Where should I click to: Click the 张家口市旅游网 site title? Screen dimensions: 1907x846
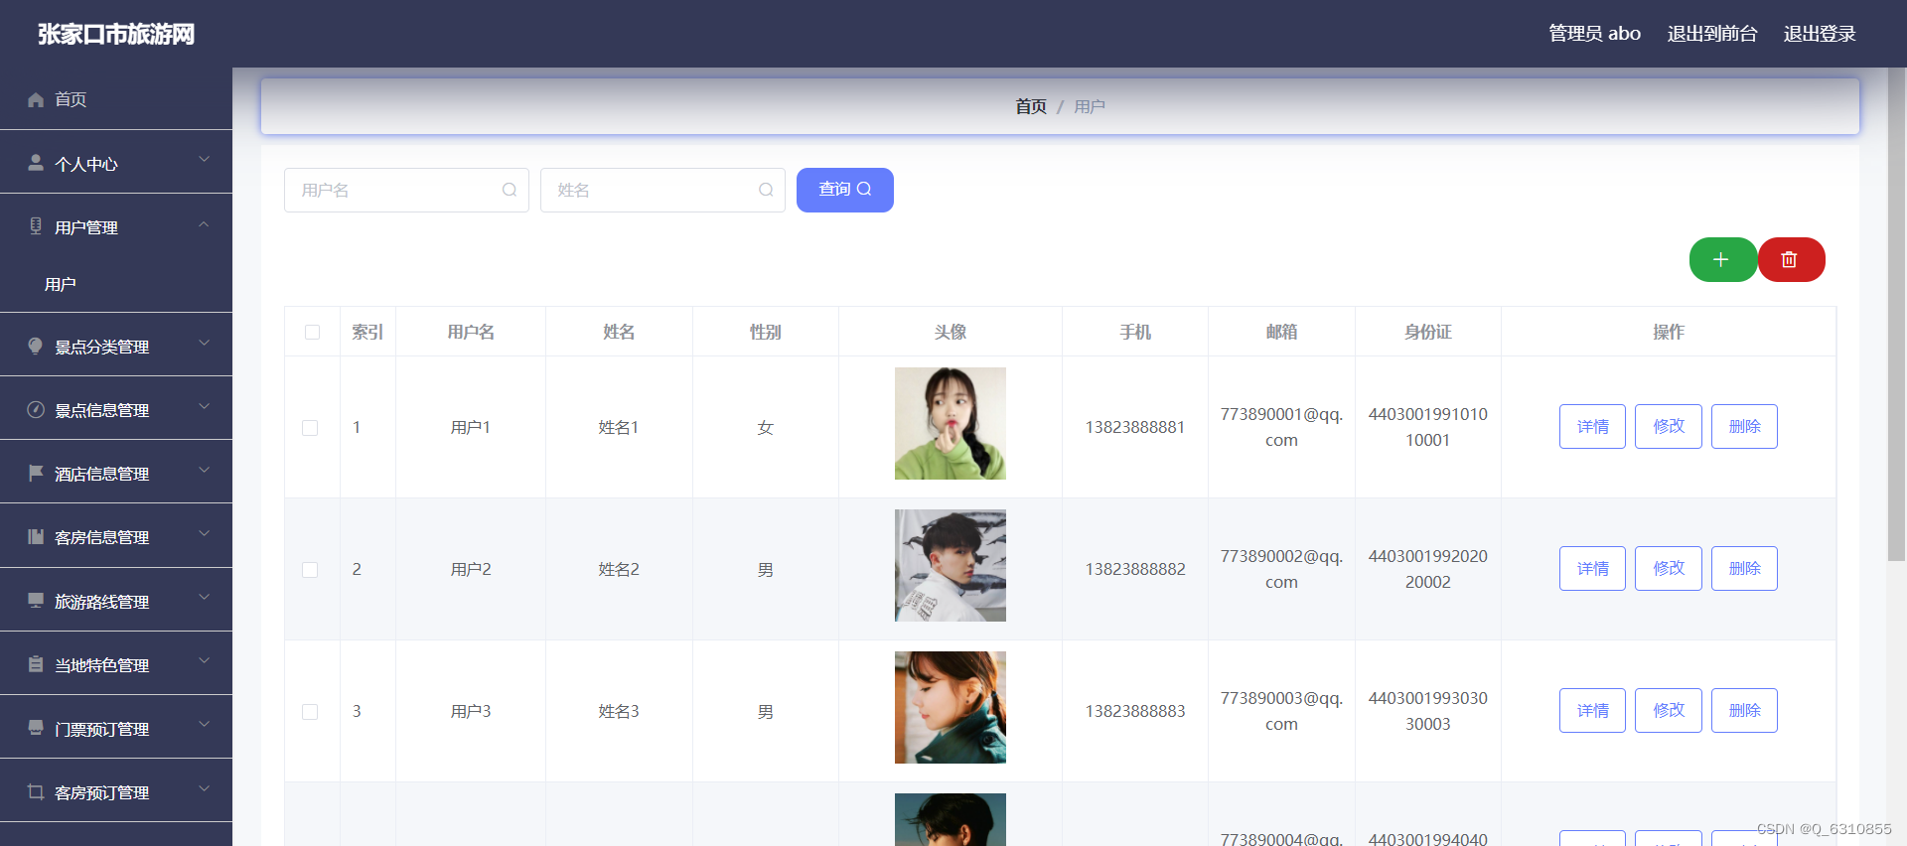116,34
